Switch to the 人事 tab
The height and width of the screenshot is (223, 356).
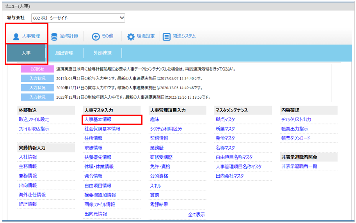[x=26, y=53]
